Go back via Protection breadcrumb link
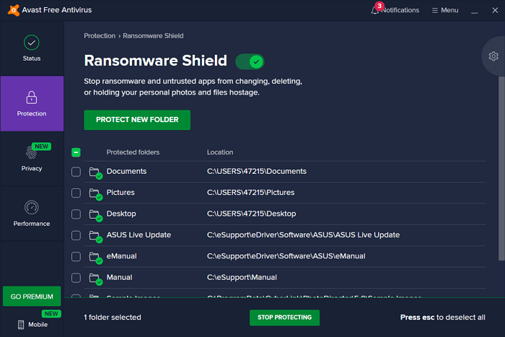Image resolution: width=505 pixels, height=337 pixels. click(99, 35)
